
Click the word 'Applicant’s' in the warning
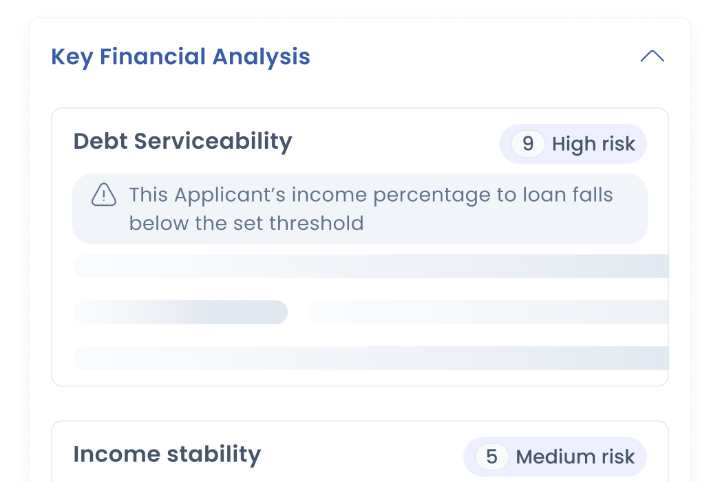[230, 195]
